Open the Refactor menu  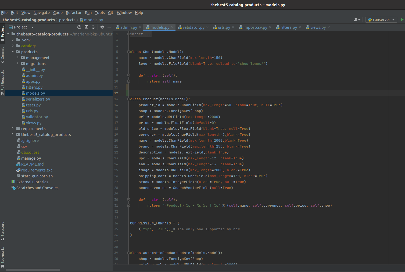(73, 13)
